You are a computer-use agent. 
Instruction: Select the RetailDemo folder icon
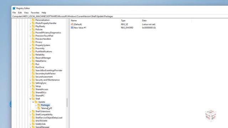point(33,61)
